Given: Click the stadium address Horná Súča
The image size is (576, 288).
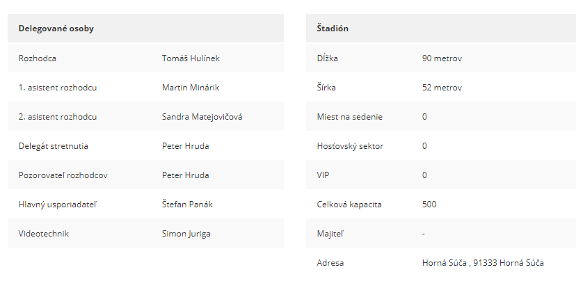Looking at the screenshot, I should (483, 263).
